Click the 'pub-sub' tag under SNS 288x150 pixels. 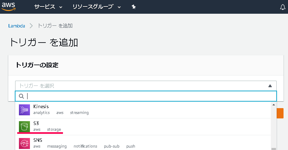pos(112,146)
